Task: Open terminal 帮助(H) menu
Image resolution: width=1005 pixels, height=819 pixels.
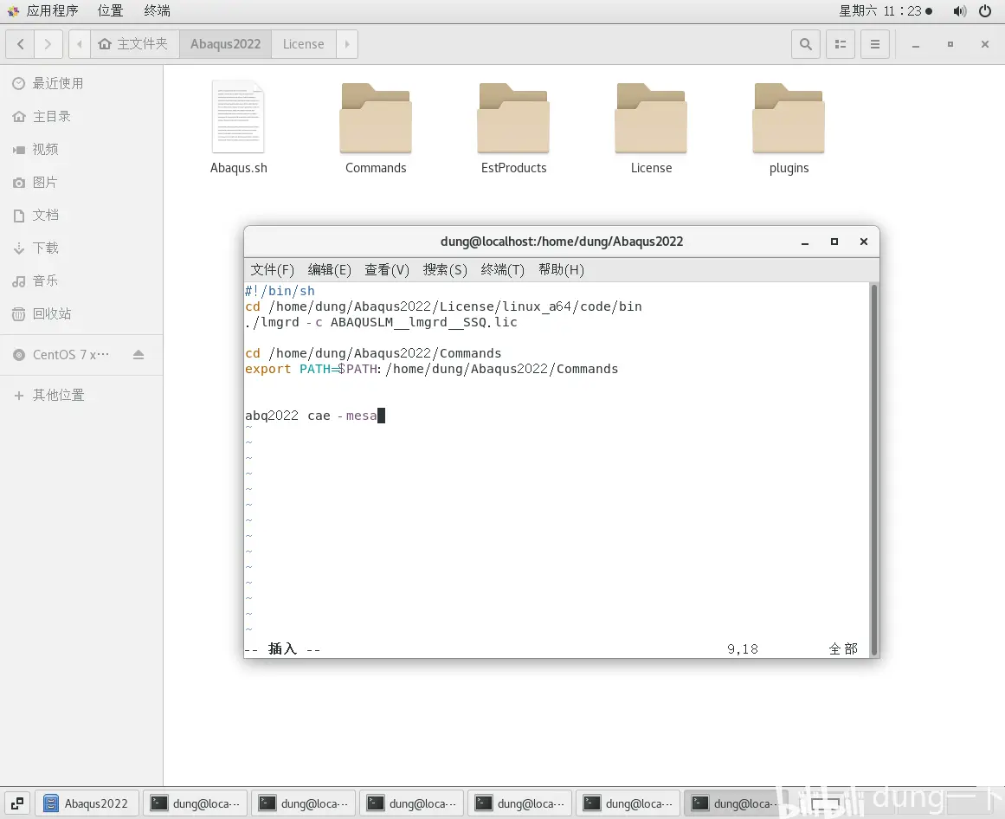Action: coord(562,270)
